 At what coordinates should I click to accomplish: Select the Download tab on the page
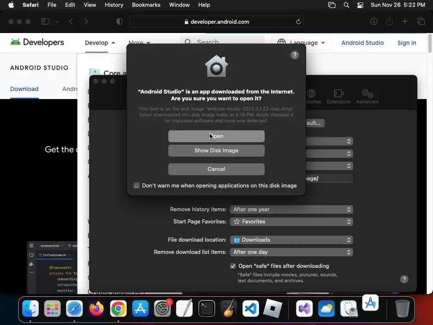pos(24,89)
